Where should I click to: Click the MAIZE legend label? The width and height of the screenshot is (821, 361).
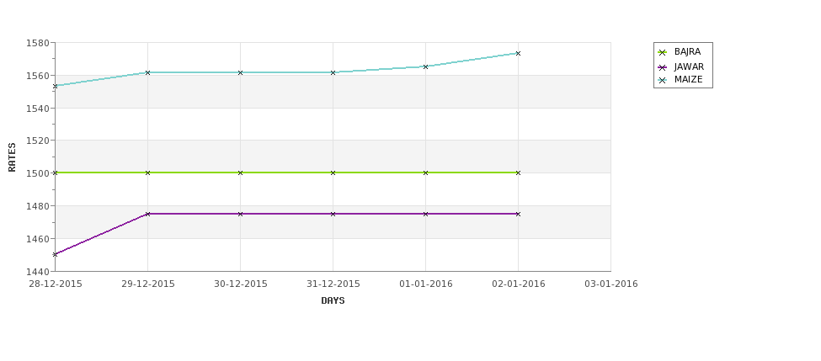pyautogui.click(x=688, y=80)
